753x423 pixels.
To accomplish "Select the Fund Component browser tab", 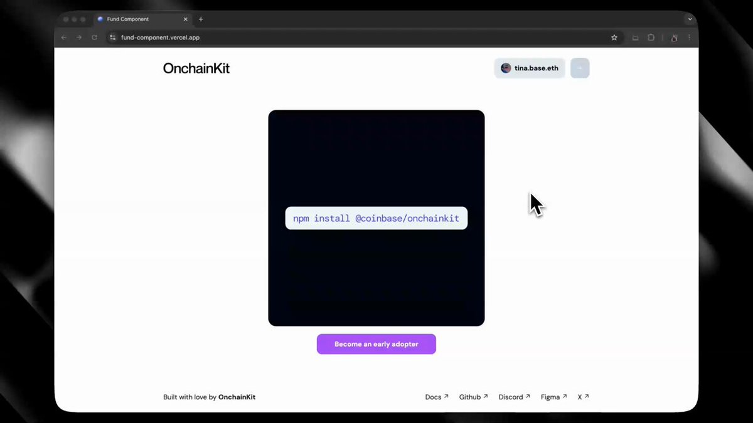I will coord(142,19).
